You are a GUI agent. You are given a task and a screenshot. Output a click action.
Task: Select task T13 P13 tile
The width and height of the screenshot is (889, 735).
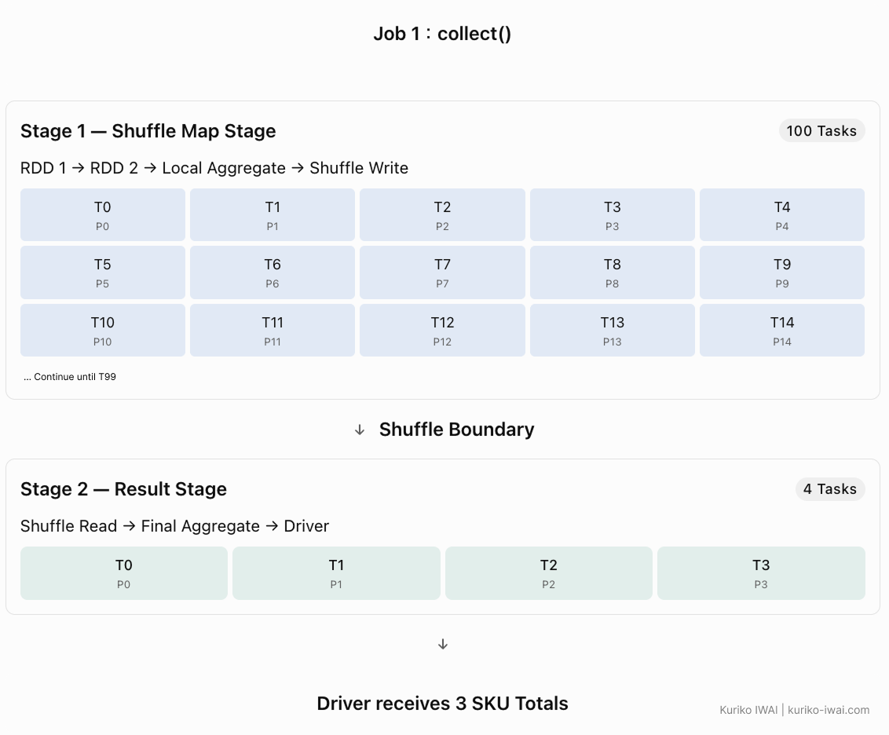click(613, 331)
